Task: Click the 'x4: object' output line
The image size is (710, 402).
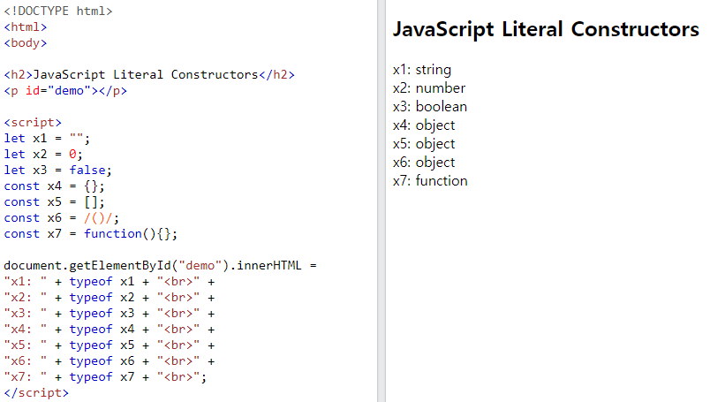Action: pyautogui.click(x=424, y=125)
